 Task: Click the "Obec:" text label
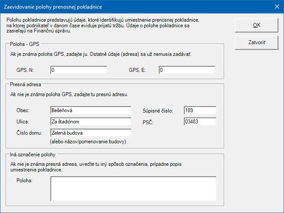tap(23, 111)
